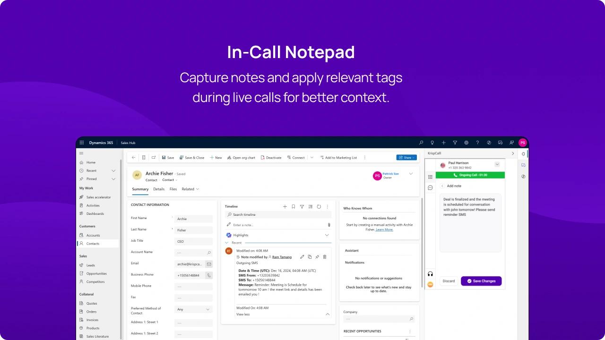This screenshot has width=605, height=340.
Task: Expand the Pinned navigation group
Action: tap(113, 179)
